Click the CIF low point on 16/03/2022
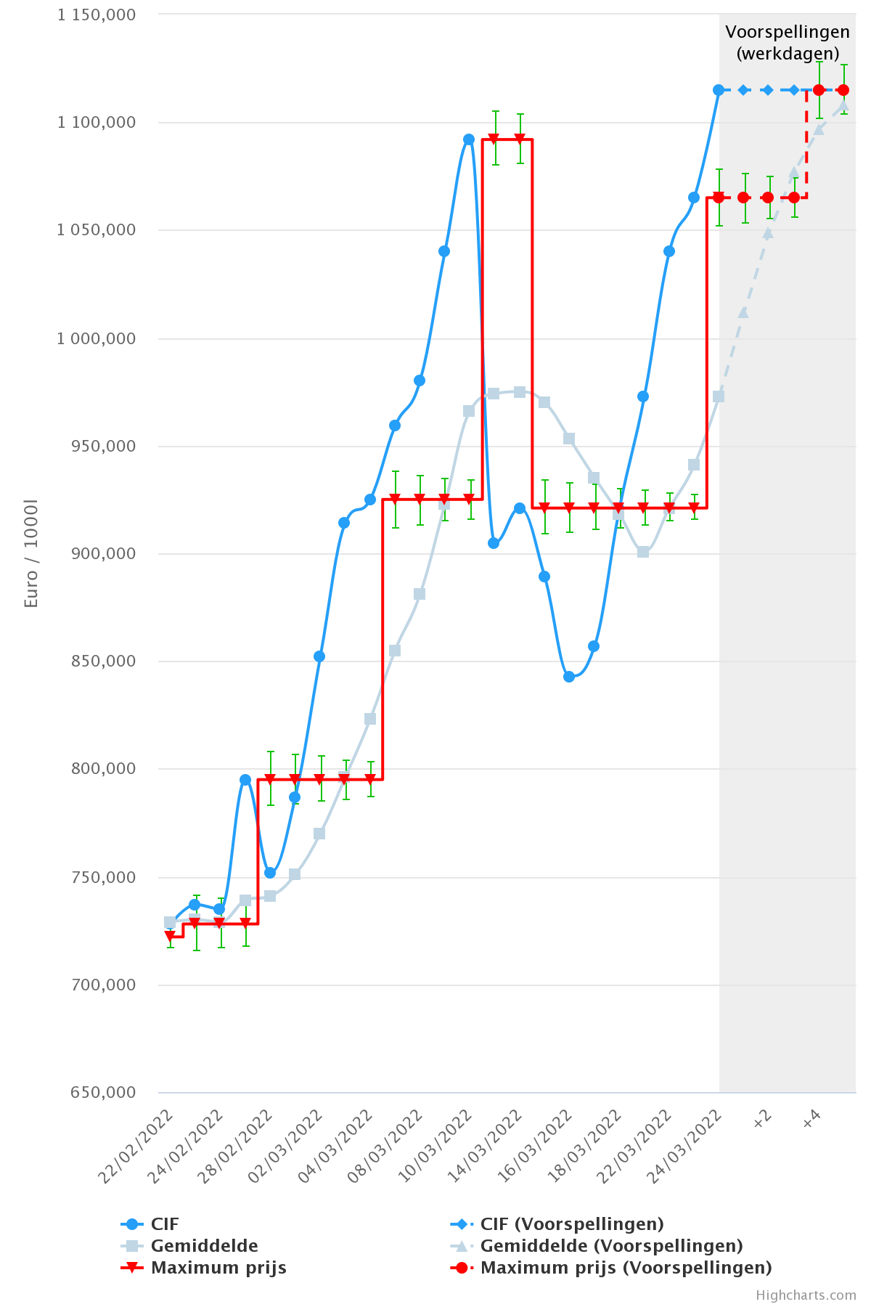871x1307 pixels. [569, 677]
